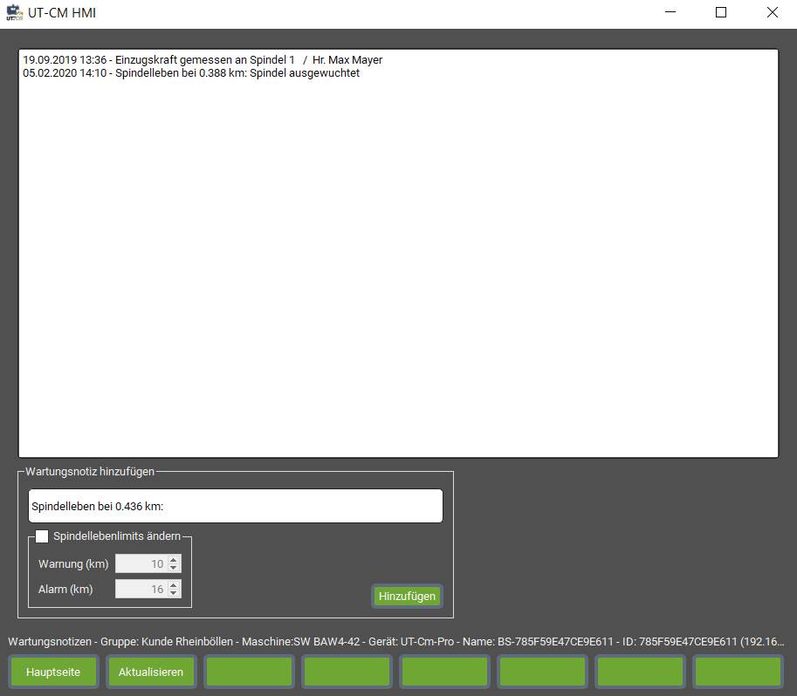Image resolution: width=797 pixels, height=696 pixels.
Task: Increase the Warnung (km) value with up arrow
Action: pos(175,560)
